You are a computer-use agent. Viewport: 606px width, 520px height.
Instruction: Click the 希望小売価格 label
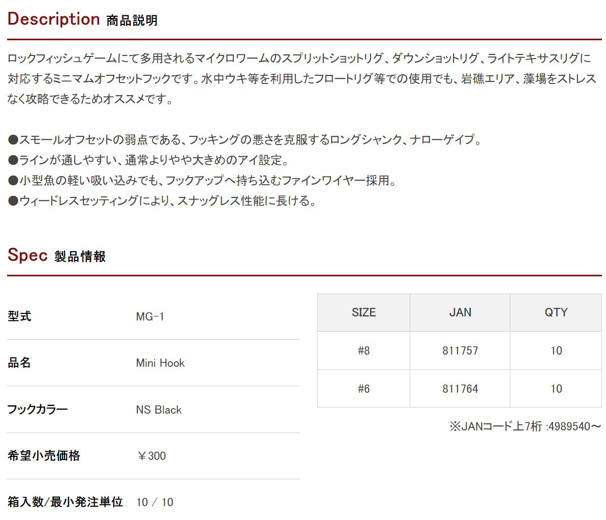tap(44, 455)
